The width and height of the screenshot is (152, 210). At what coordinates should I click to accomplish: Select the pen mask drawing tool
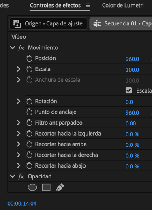60,187
